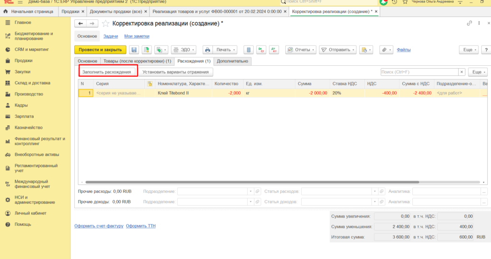Switch to Товары (после корректировки) tab
491x259 pixels.
click(x=137, y=61)
